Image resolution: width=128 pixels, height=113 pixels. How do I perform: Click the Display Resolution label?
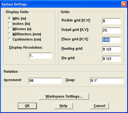[26, 48]
